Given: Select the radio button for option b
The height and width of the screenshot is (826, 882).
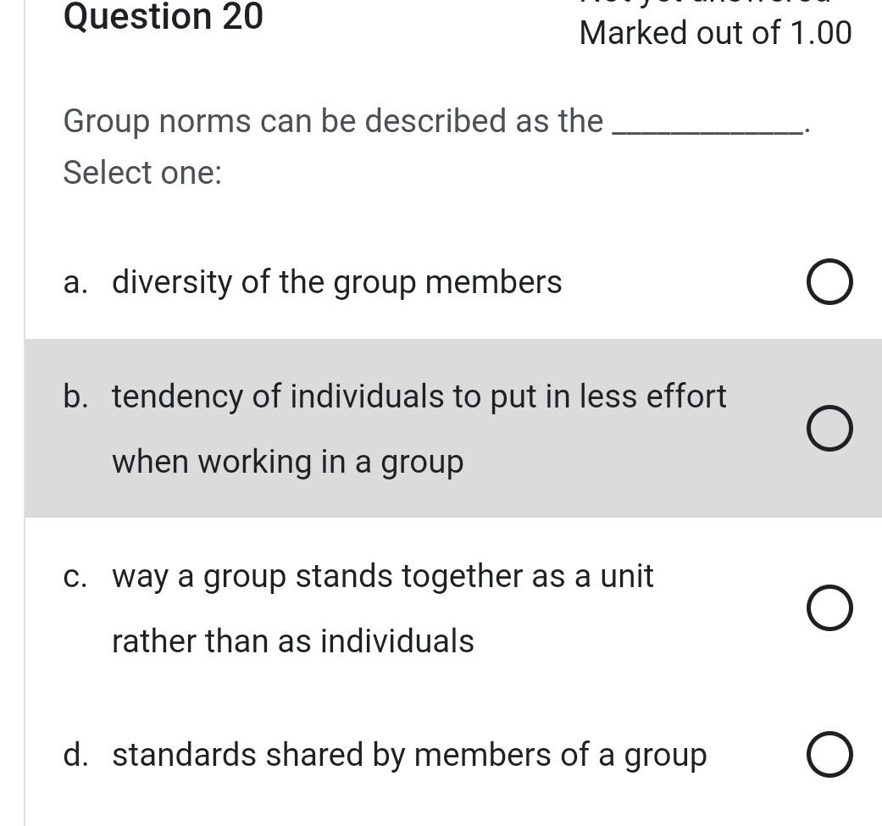Looking at the screenshot, I should click(x=829, y=428).
